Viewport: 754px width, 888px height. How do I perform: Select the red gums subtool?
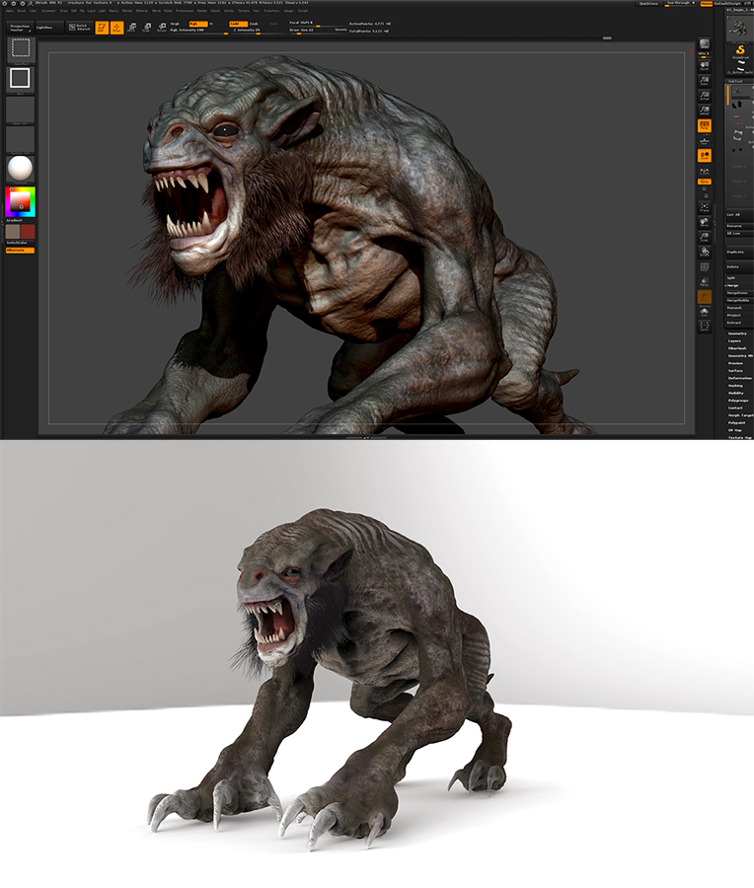pyautogui.click(x=737, y=120)
